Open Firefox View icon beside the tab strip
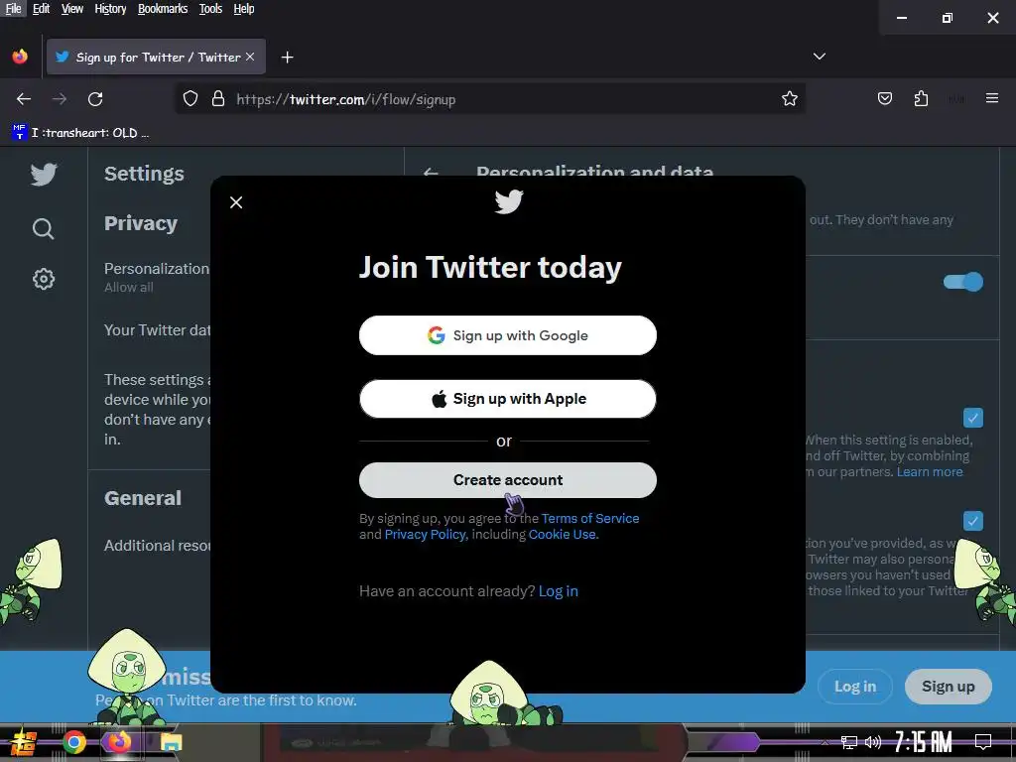Viewport: 1016px width, 762px height. click(20, 57)
